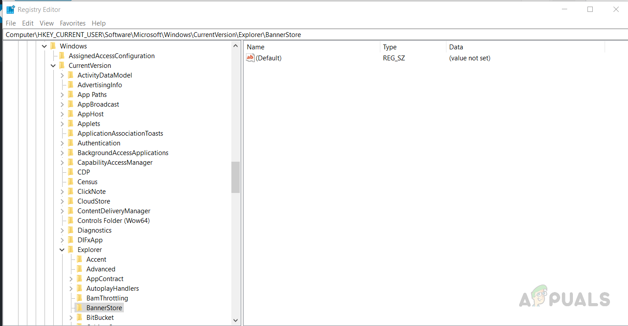This screenshot has height=326, width=628.
Task: Click the BitBucket folder icon
Action: tap(80, 317)
